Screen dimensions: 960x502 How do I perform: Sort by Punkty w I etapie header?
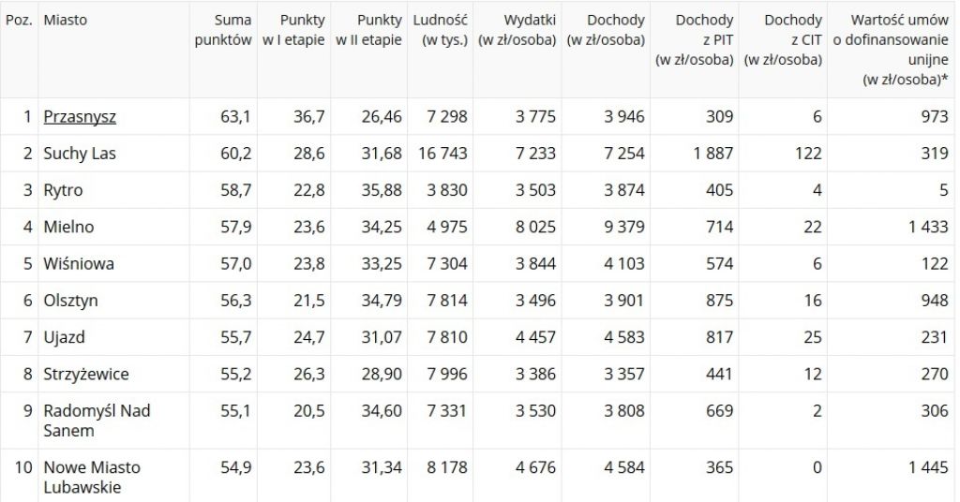pyautogui.click(x=289, y=30)
